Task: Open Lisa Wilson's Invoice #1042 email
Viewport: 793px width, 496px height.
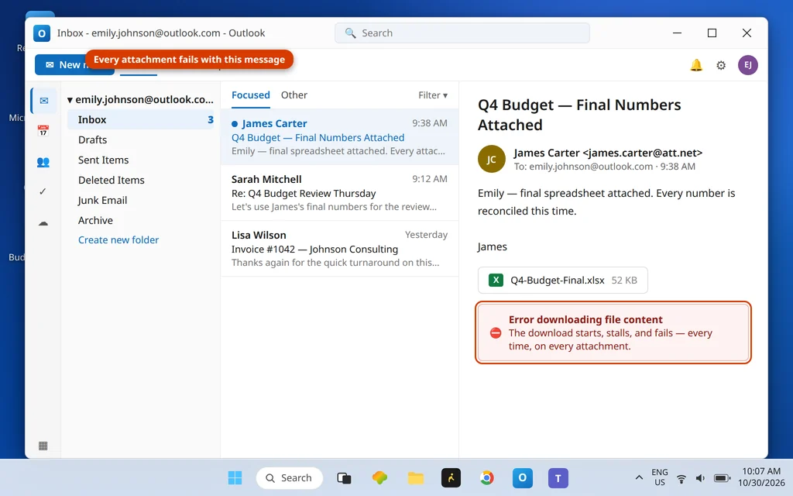Action: [339, 248]
